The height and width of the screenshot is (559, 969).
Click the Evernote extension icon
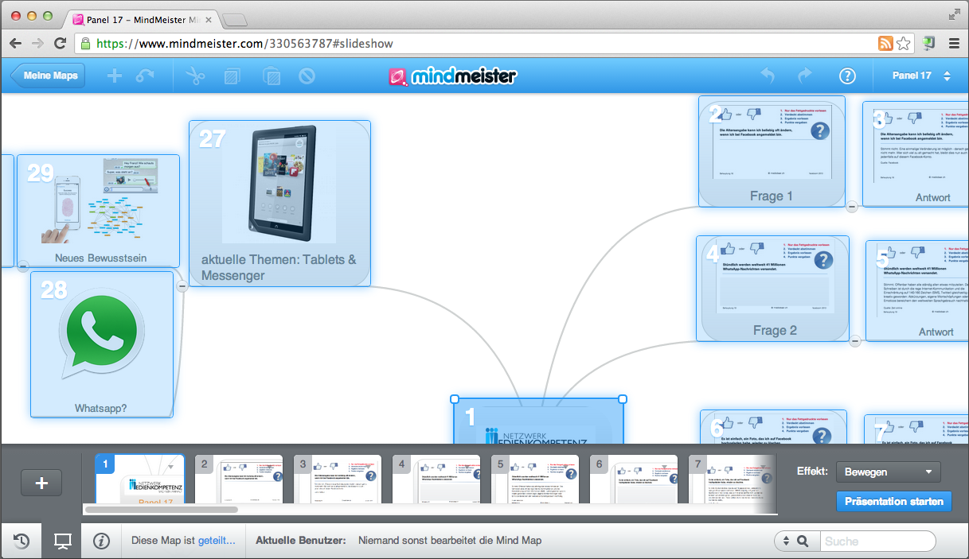pos(928,44)
